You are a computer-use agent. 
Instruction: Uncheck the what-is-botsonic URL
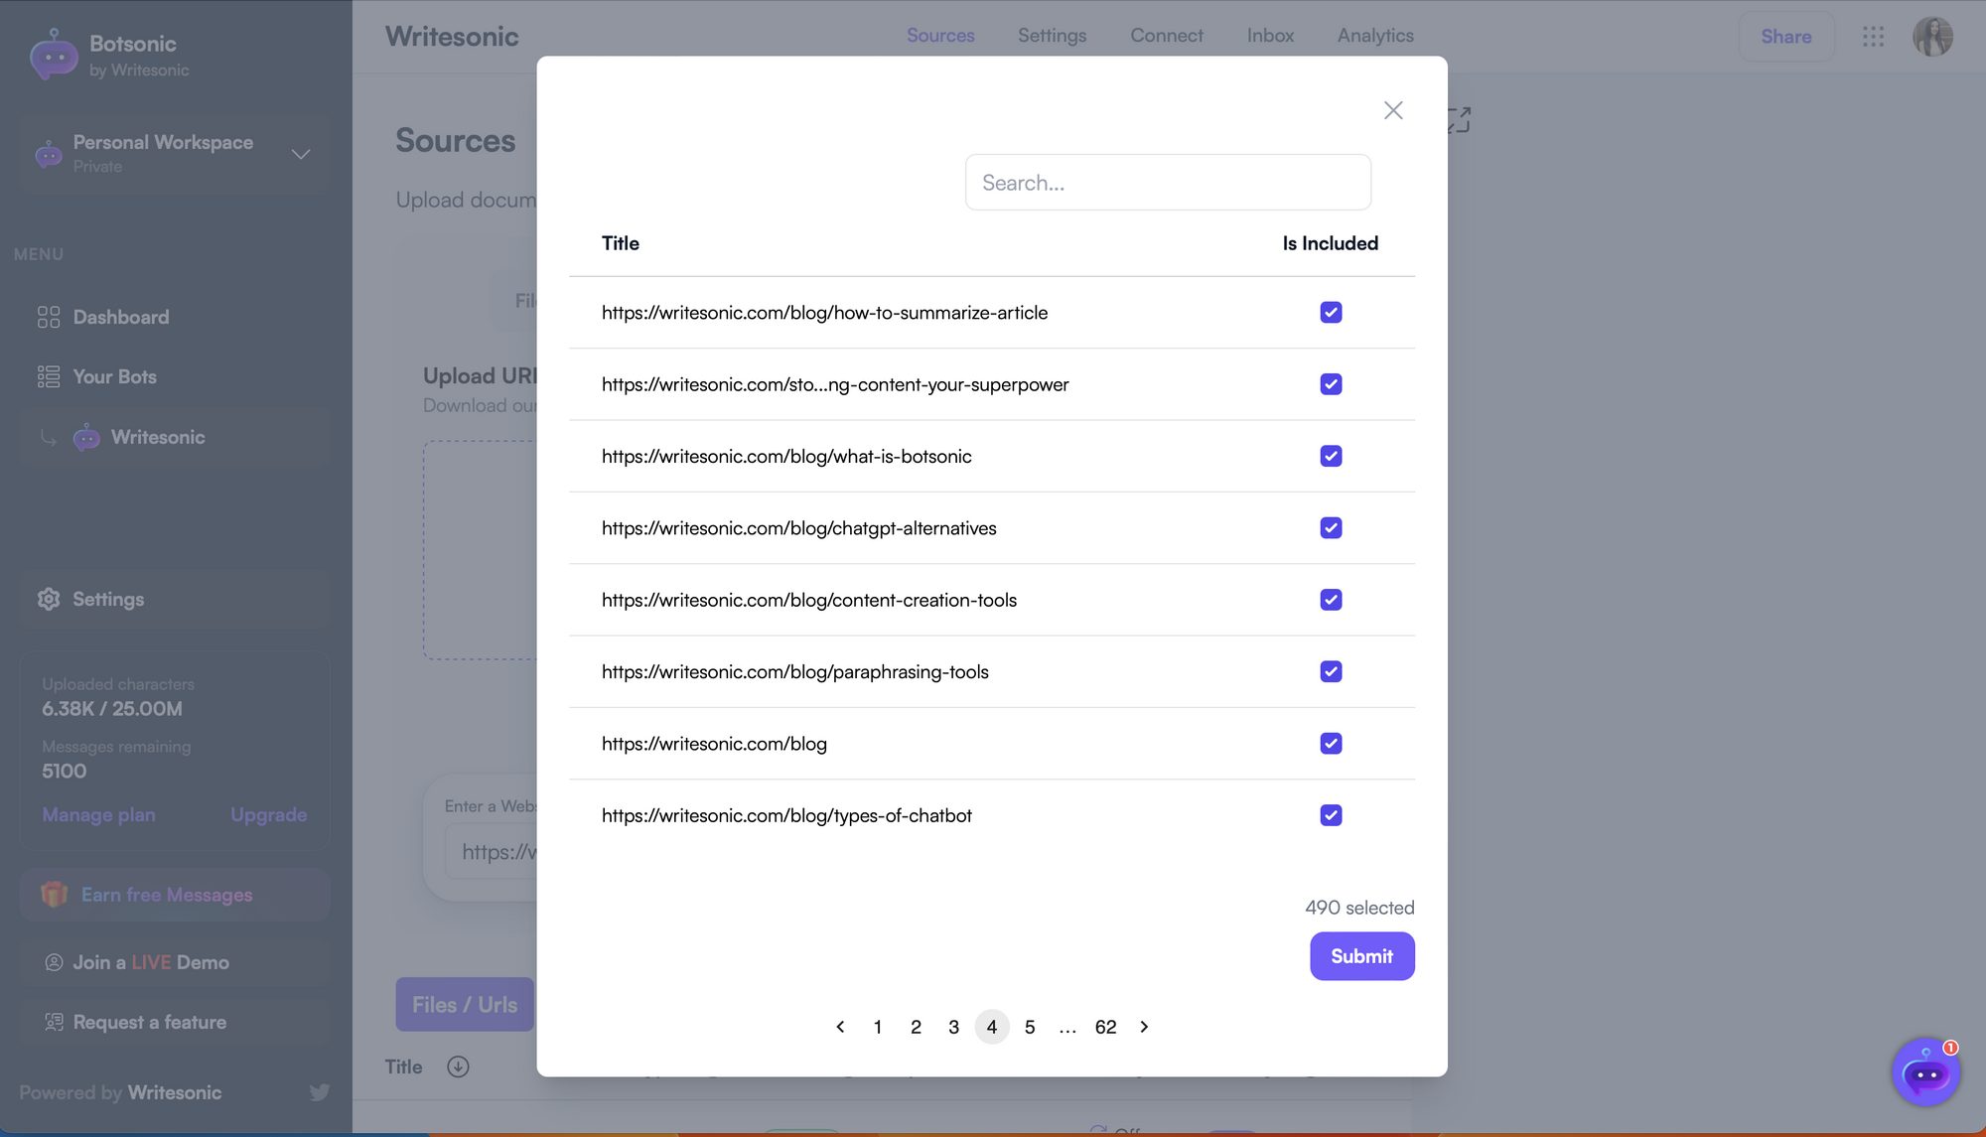click(1331, 456)
